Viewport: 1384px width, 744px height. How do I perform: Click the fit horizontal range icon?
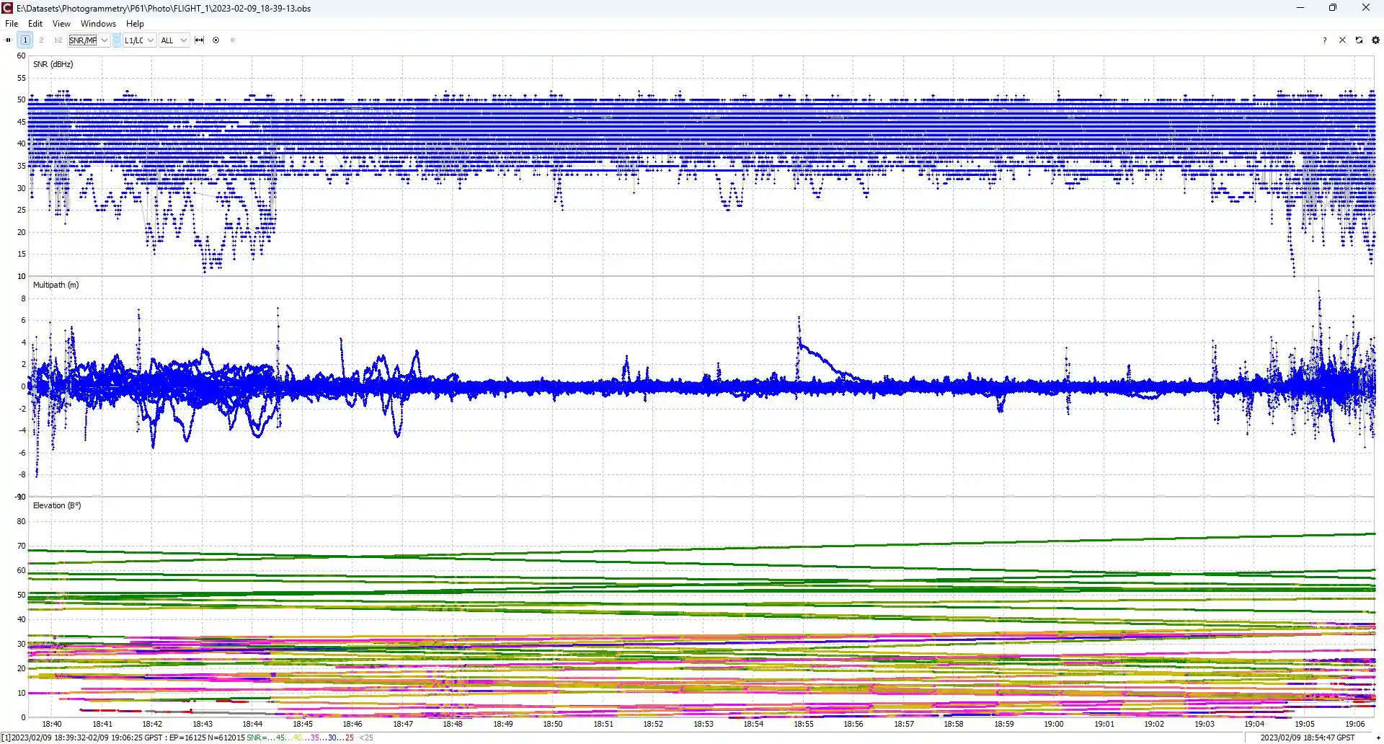point(200,40)
